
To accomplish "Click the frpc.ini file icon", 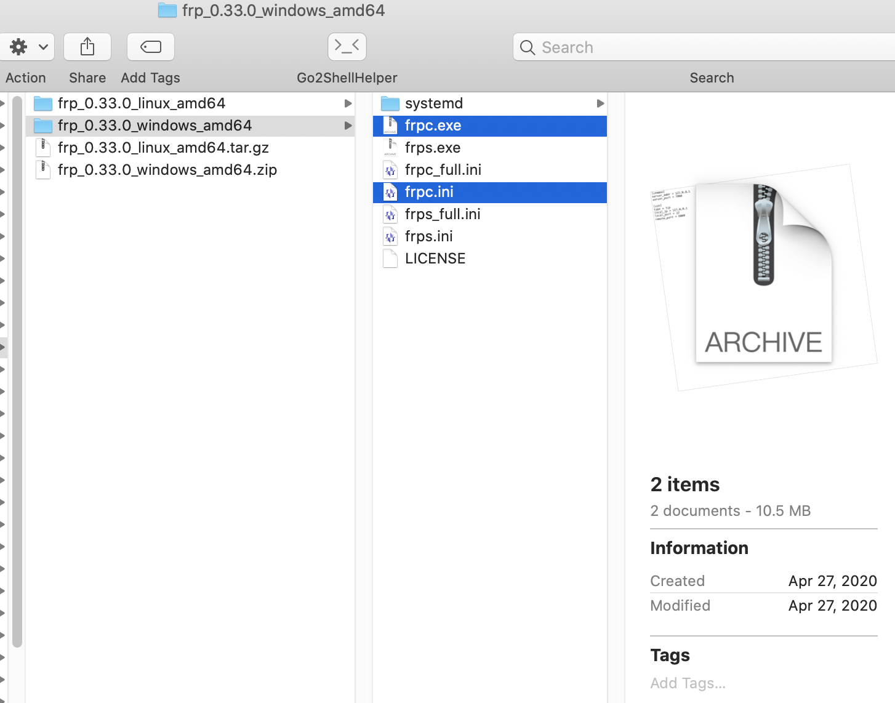I will click(x=390, y=192).
